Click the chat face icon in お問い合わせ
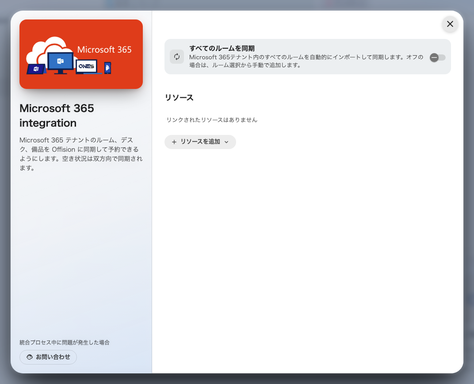Screen dimensions: 474x384 [x=29, y=357]
